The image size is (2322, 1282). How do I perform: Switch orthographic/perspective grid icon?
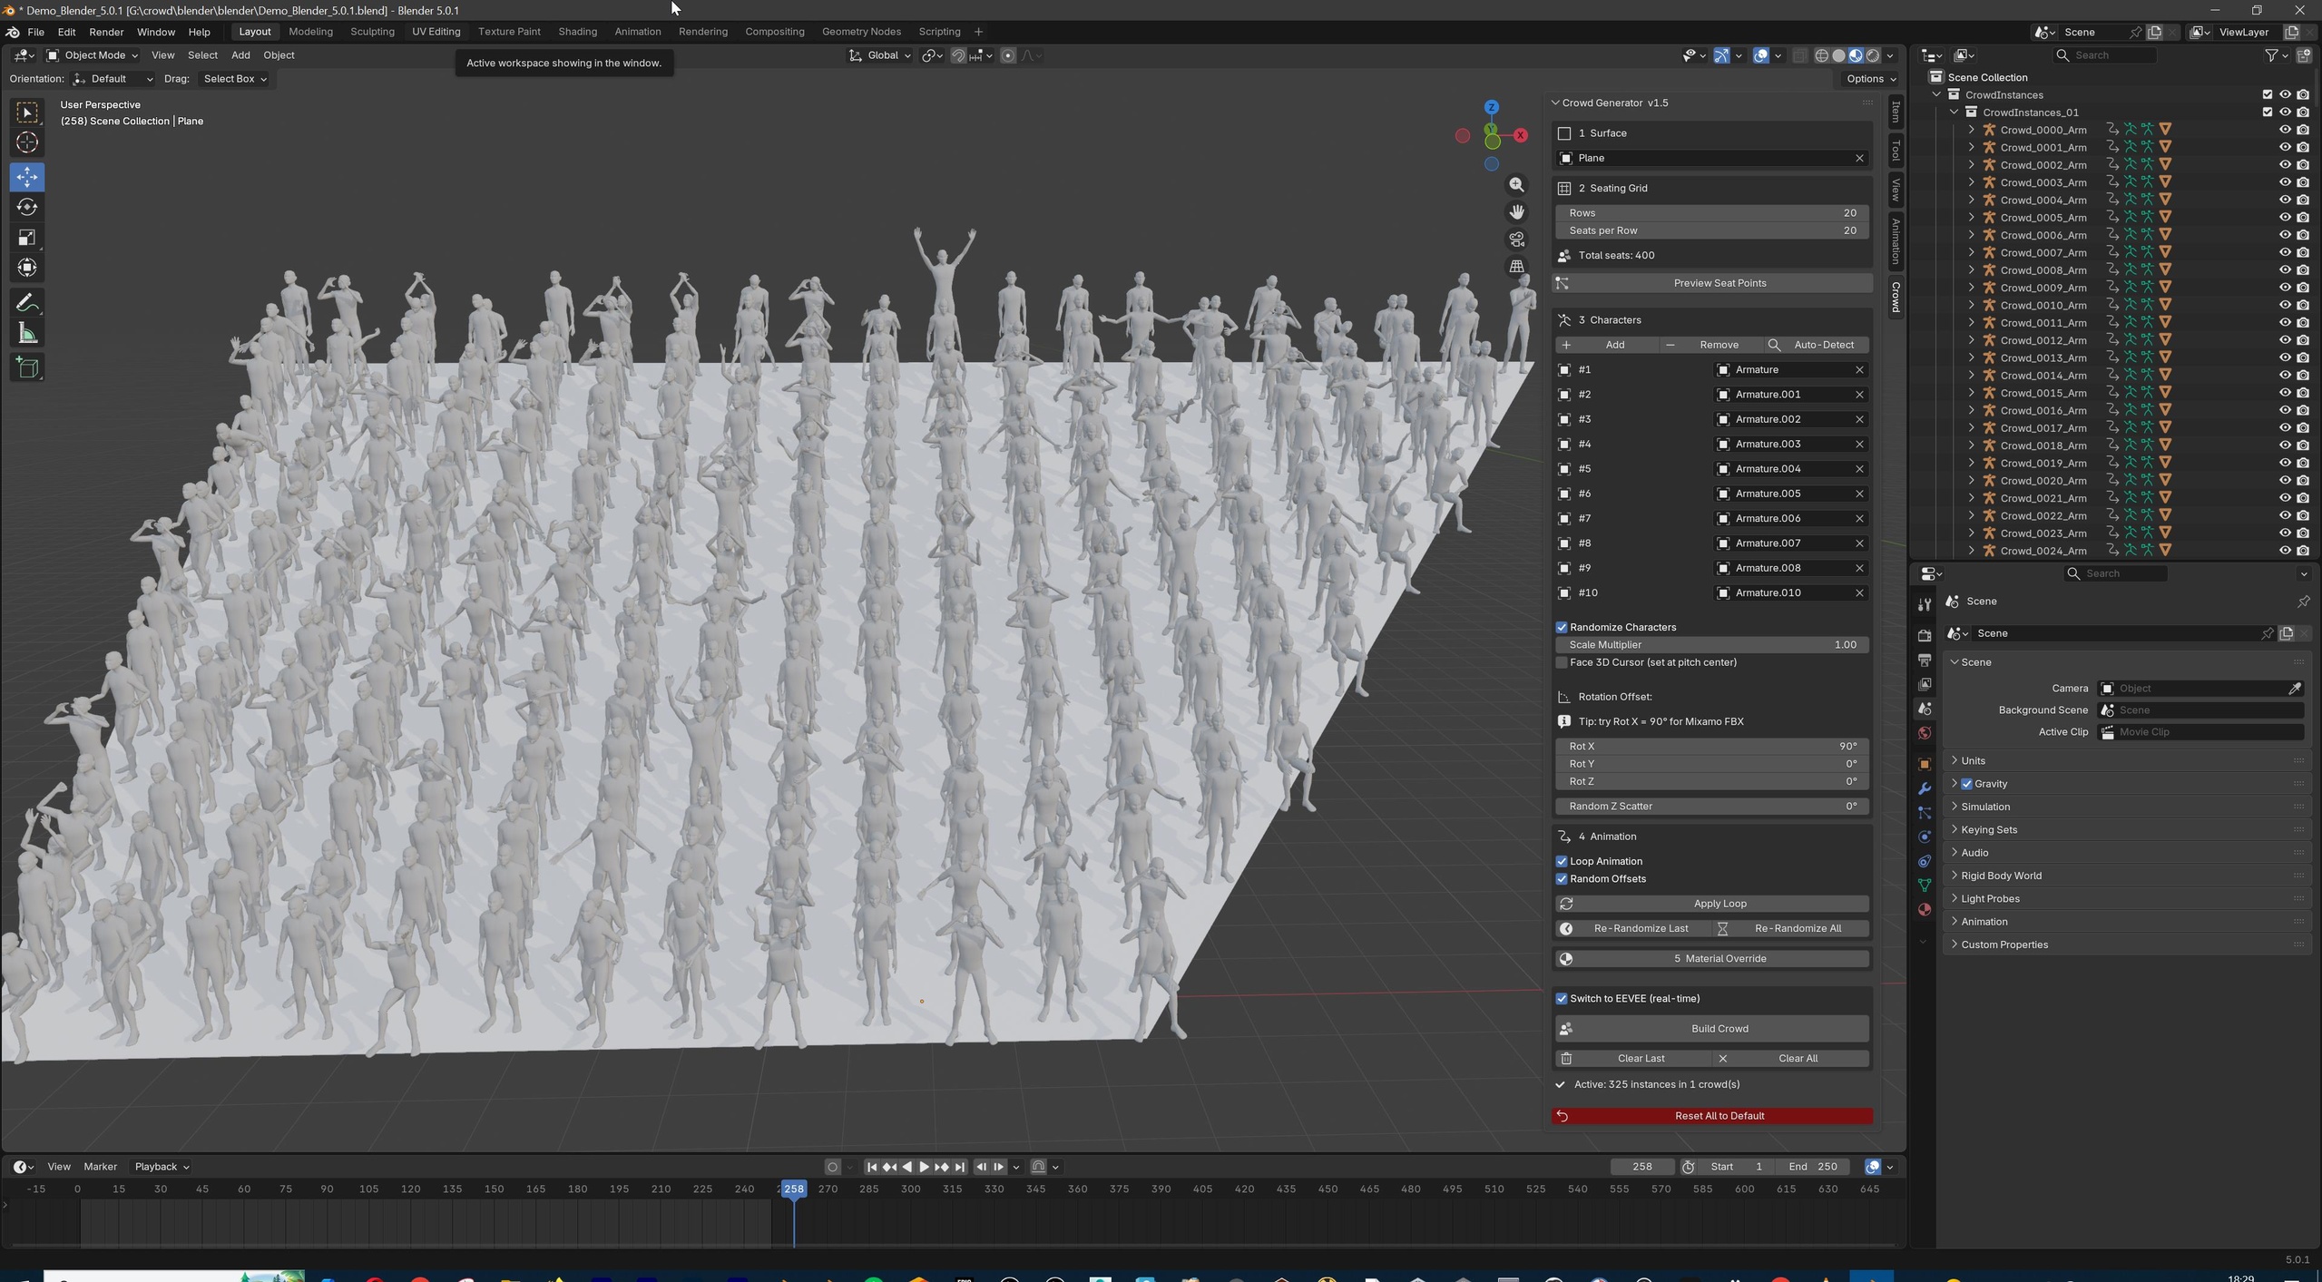[x=1516, y=267]
